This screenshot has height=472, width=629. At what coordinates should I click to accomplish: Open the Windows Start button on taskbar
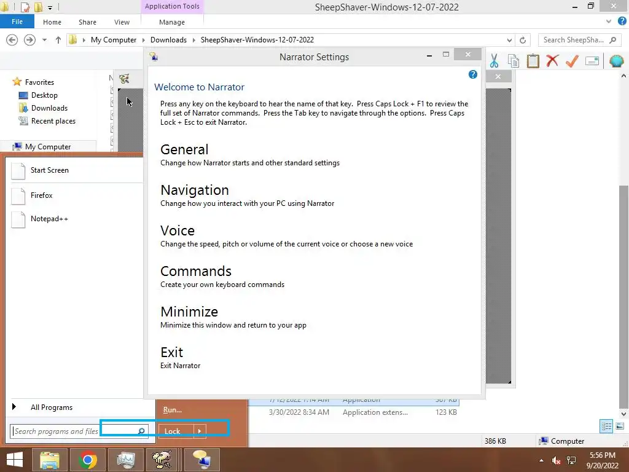point(15,460)
